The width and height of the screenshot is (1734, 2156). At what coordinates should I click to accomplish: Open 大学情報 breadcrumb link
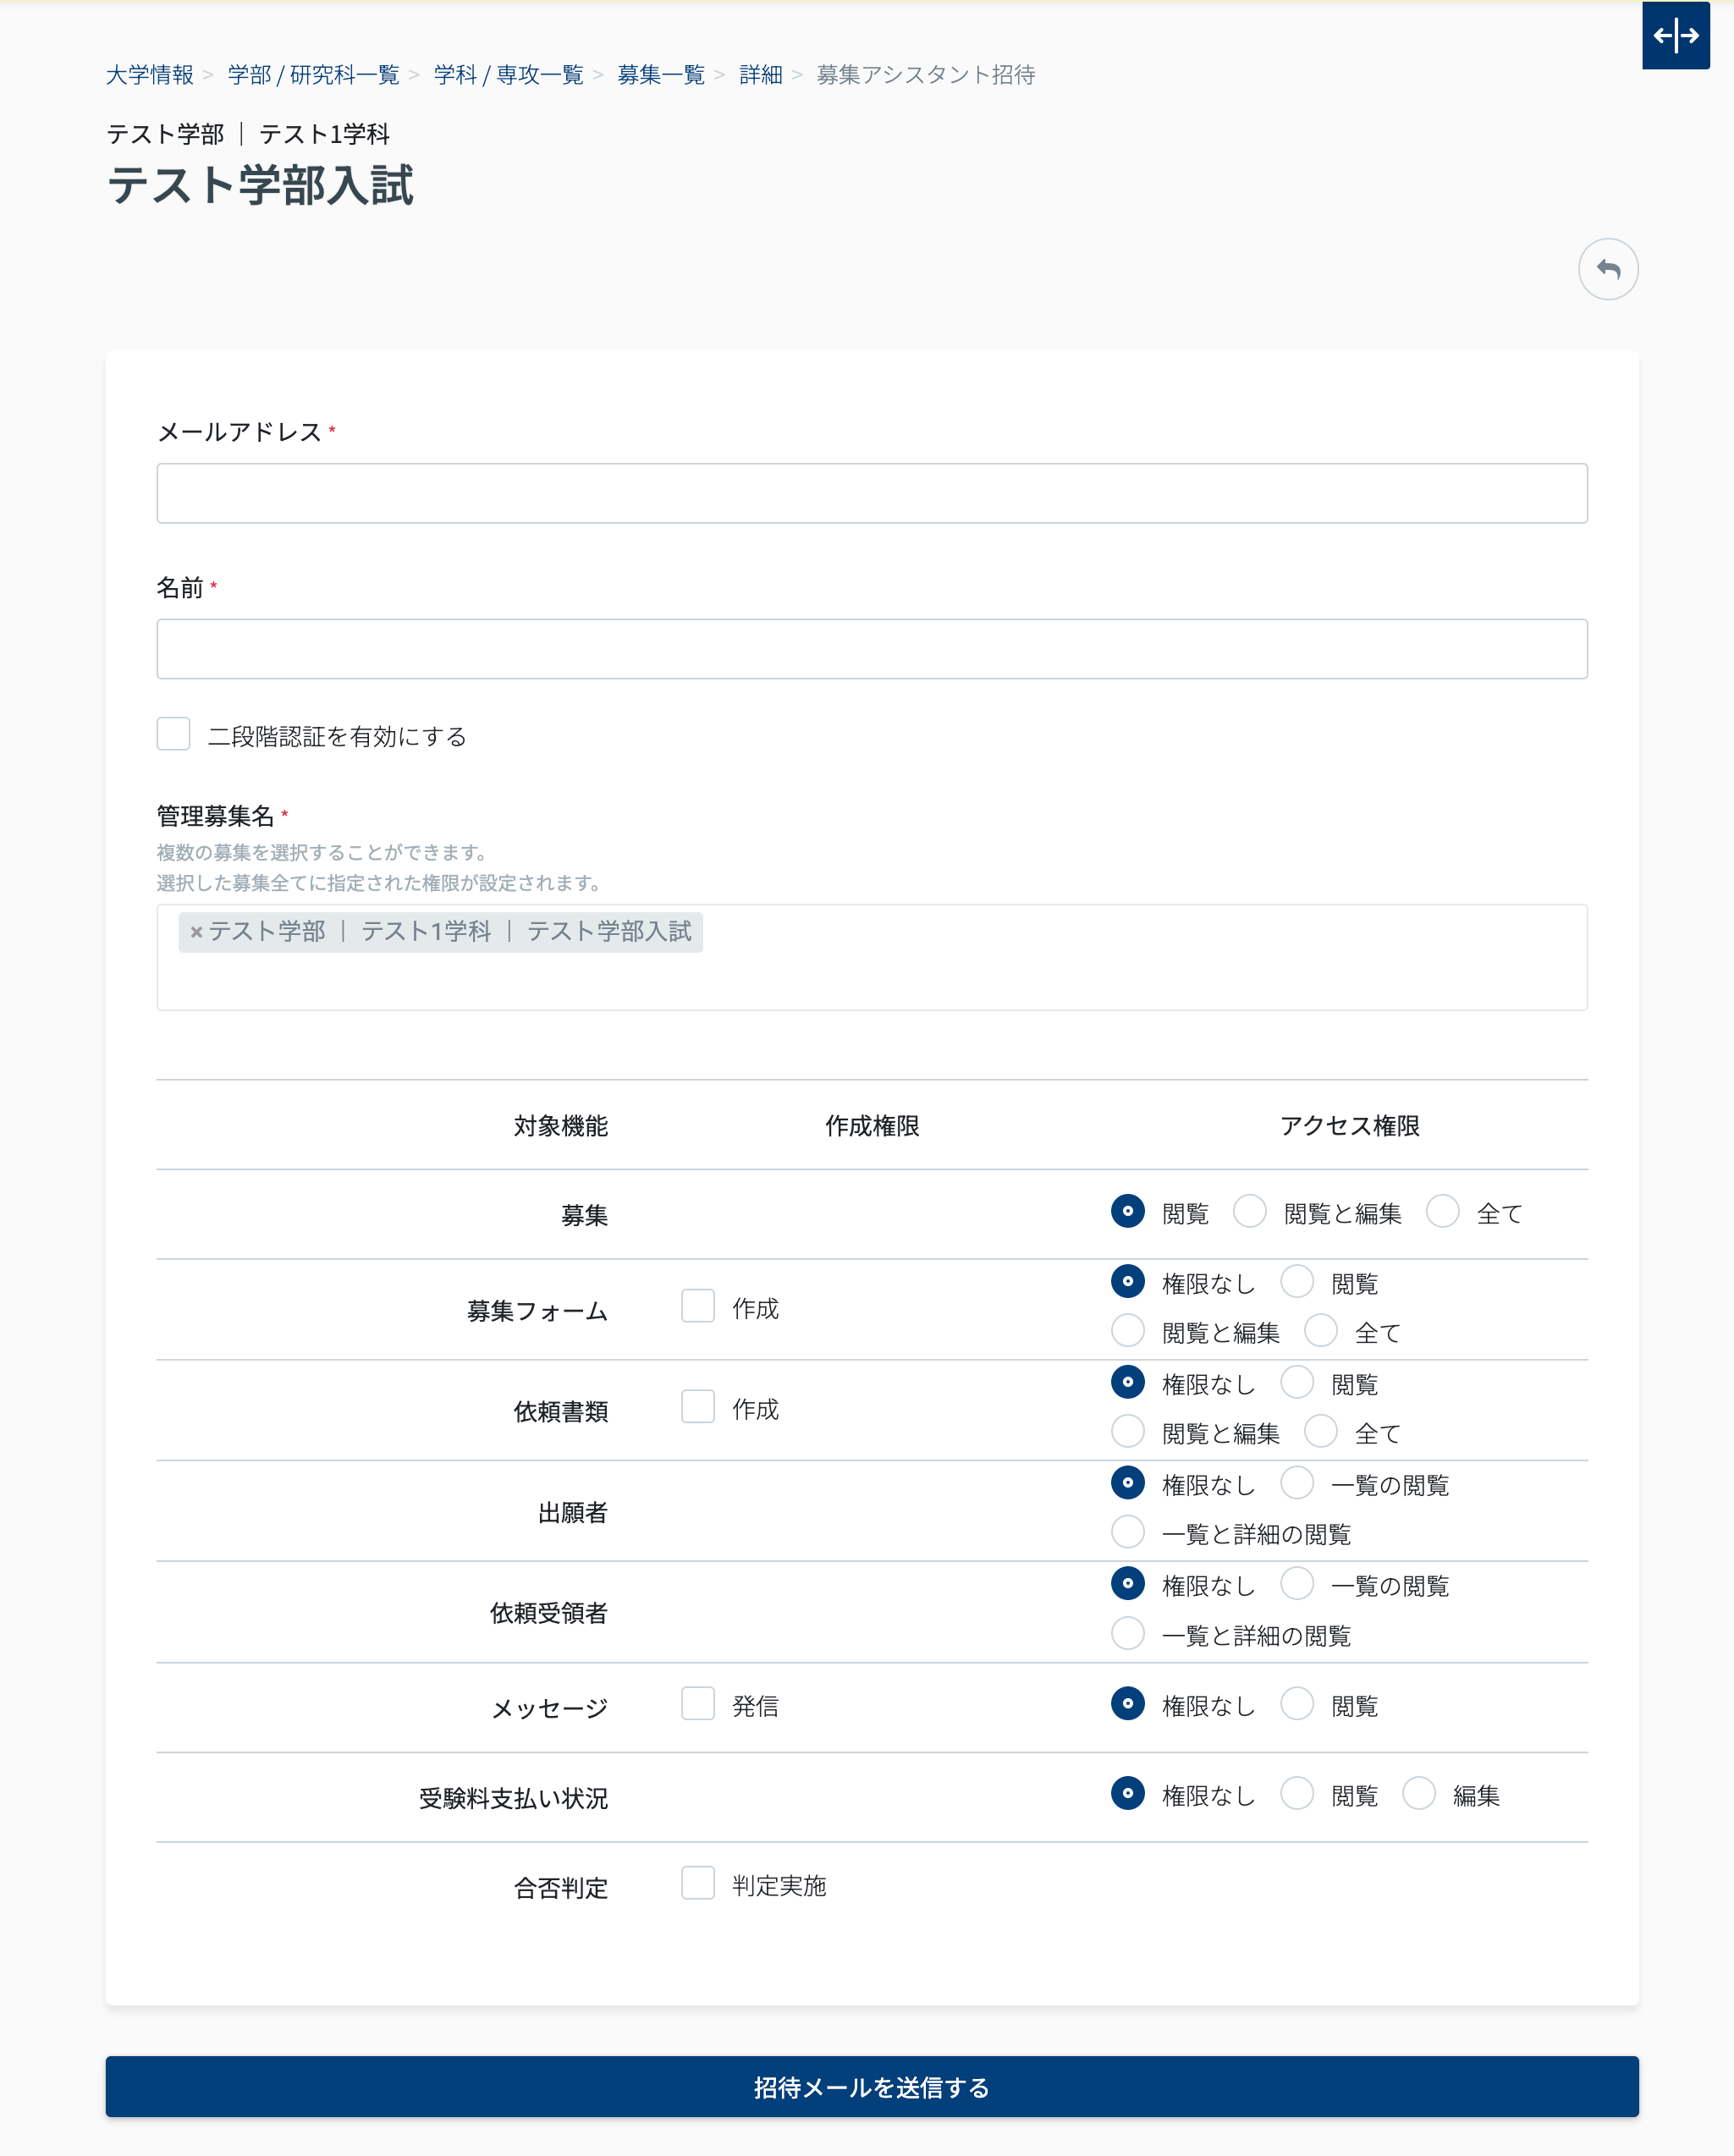pos(150,75)
